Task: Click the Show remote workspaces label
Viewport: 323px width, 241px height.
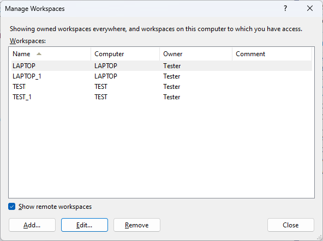Action: click(x=55, y=207)
